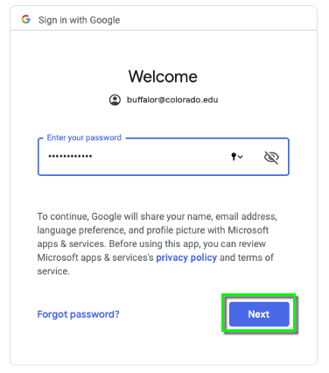Screen dimensions: 329x373
Task: Expand the saved passwords chevron beside the key
Action: 240,157
